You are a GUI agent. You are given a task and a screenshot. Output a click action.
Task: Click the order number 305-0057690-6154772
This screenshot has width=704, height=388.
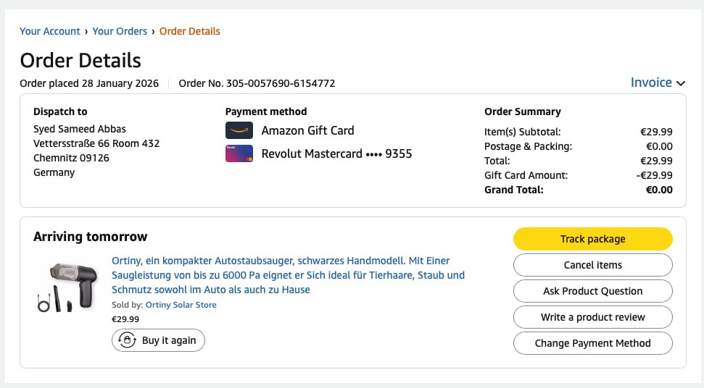[x=281, y=83]
